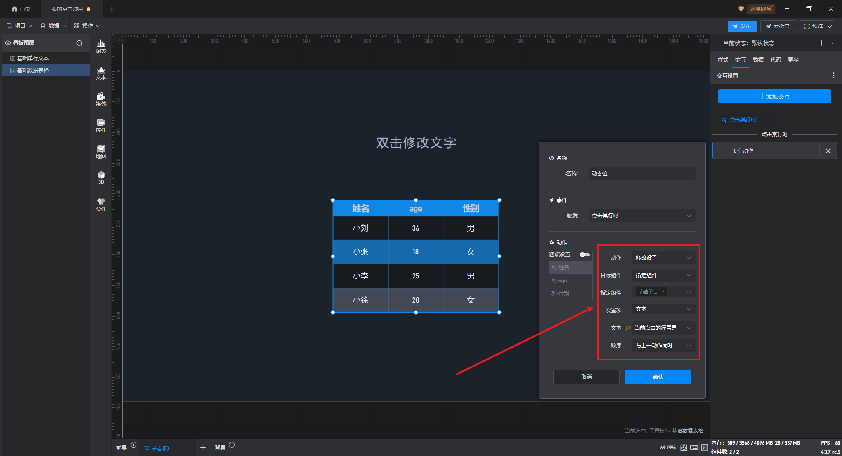Open the 控件 (controls) component library
The height and width of the screenshot is (456, 842).
[101, 125]
